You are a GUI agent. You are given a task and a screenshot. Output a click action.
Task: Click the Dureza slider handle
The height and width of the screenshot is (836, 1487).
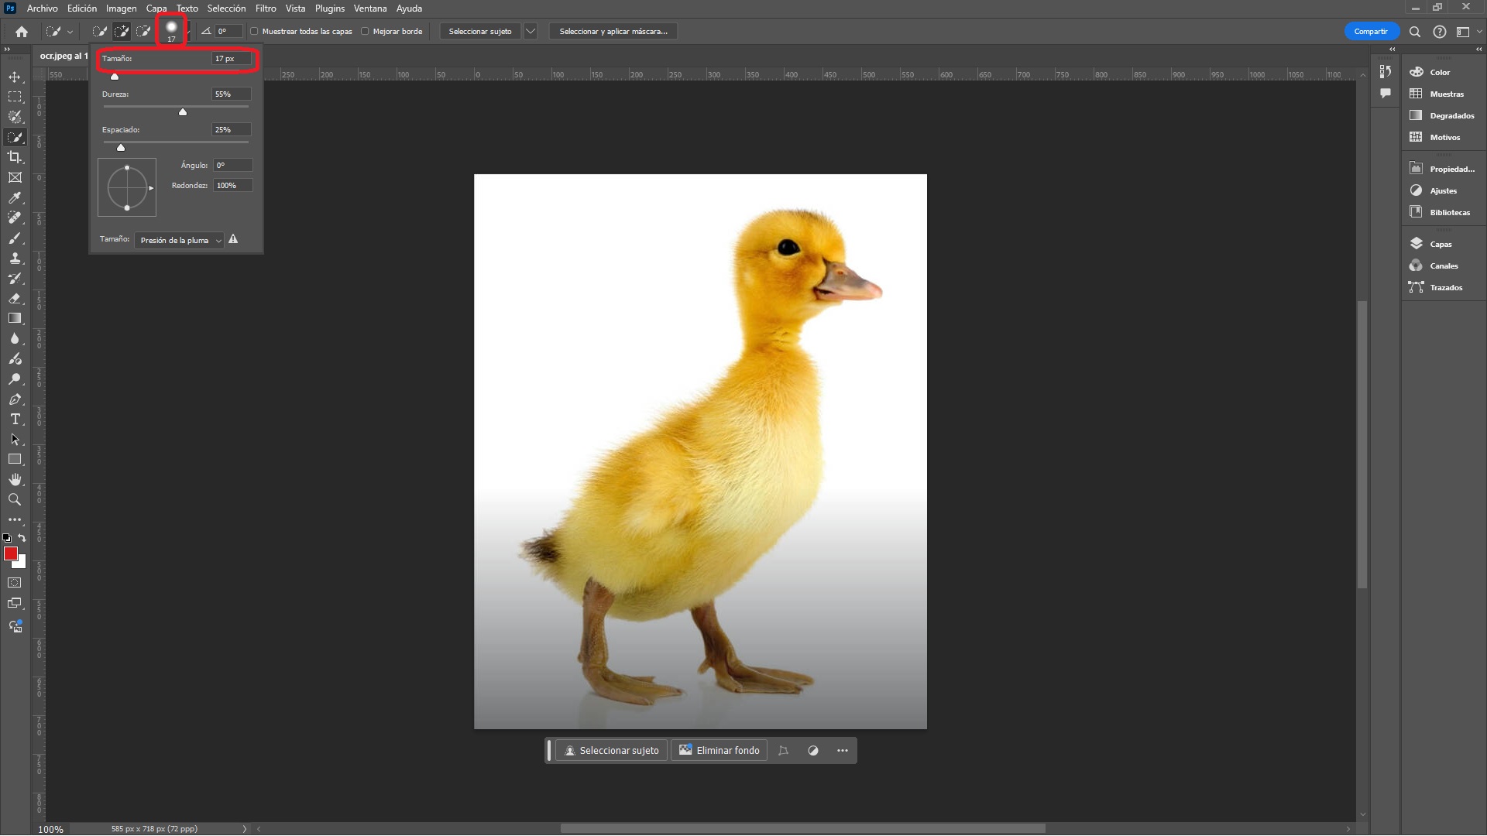pos(183,112)
